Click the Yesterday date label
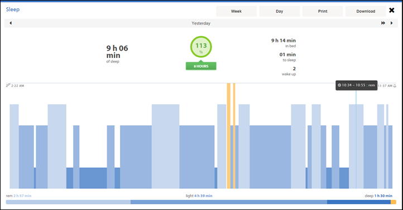Viewport: 403px width, 210px height. 201,23
